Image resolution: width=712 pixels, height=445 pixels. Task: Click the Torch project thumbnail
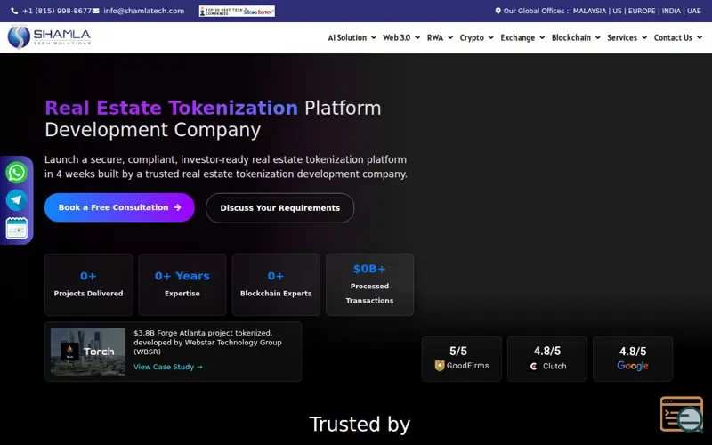[87, 352]
